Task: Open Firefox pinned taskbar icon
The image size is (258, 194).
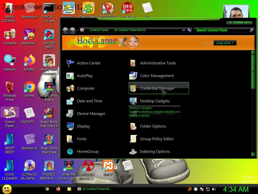Action: tap(58, 189)
